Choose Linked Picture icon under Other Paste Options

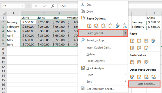point(153,77)
